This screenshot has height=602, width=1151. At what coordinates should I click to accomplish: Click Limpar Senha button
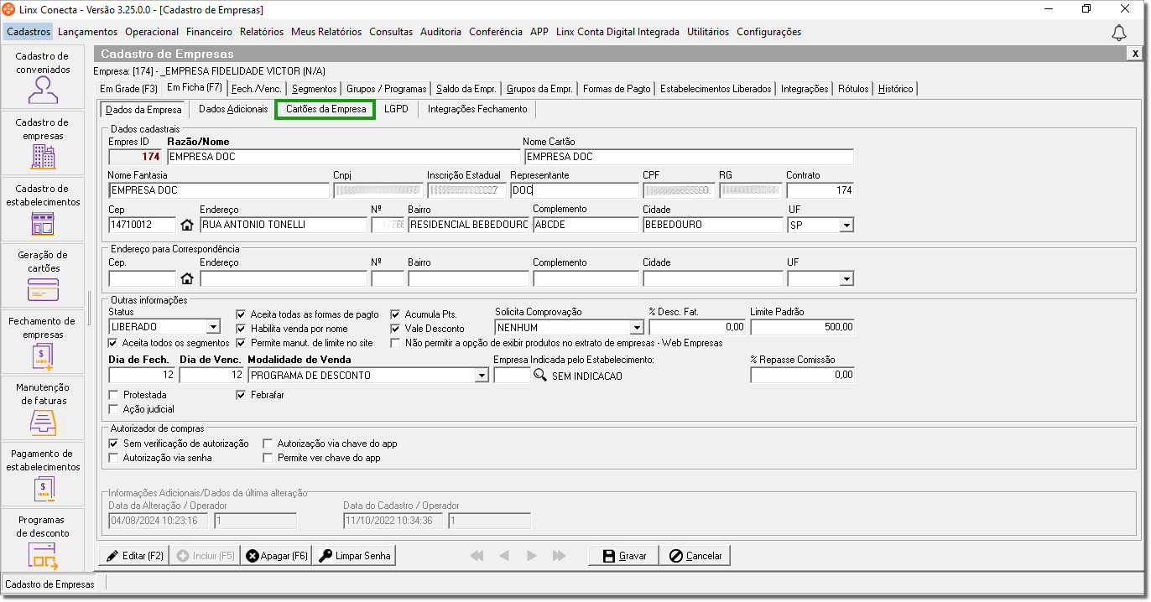click(353, 556)
